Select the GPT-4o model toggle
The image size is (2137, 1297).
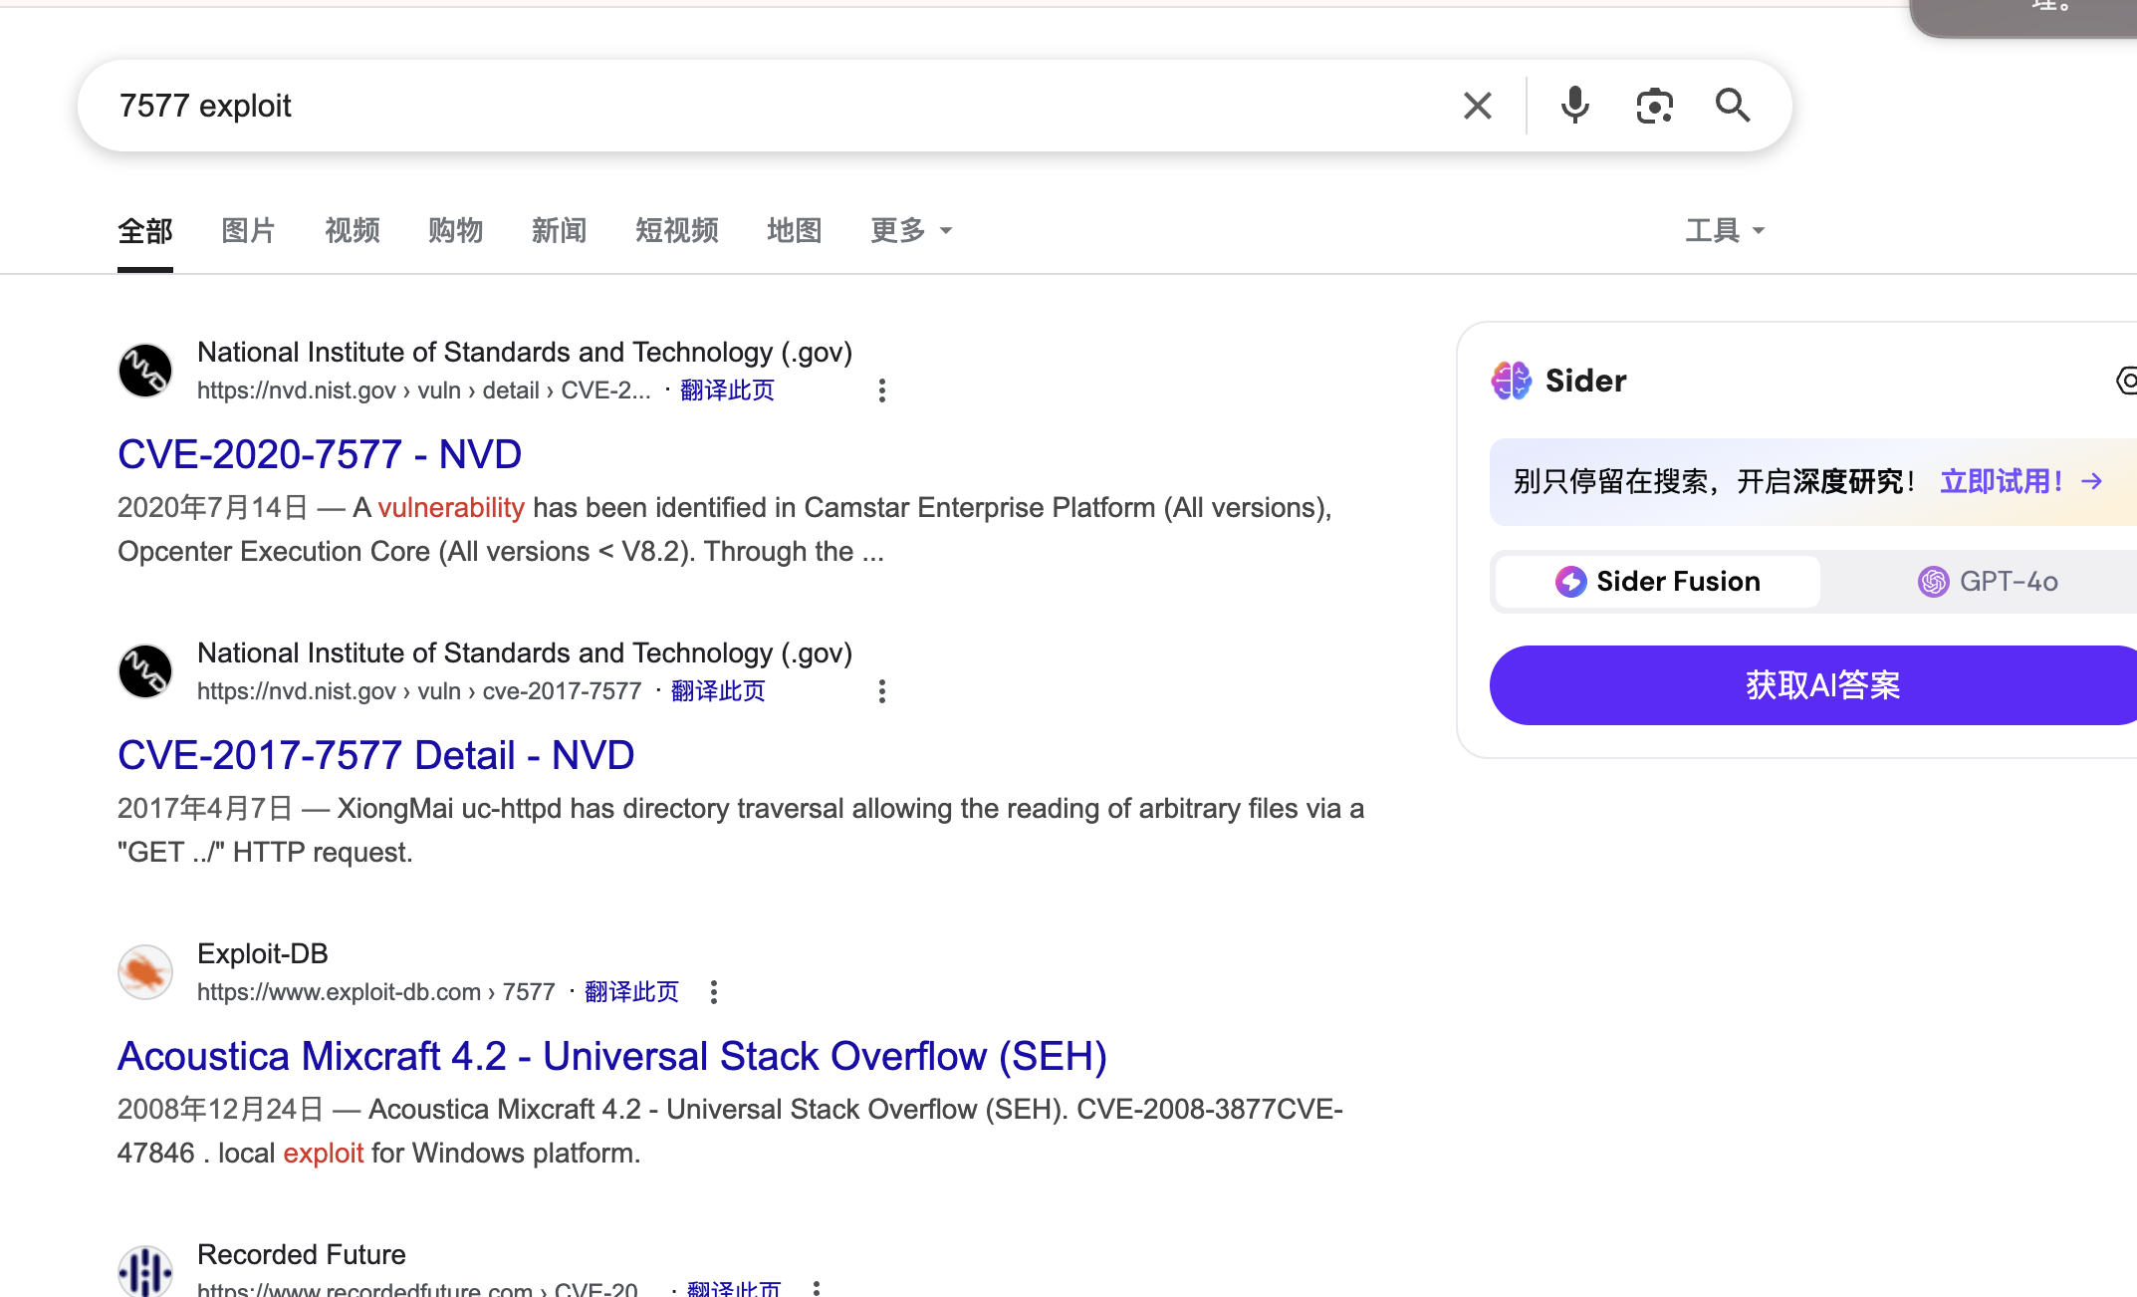click(1988, 582)
